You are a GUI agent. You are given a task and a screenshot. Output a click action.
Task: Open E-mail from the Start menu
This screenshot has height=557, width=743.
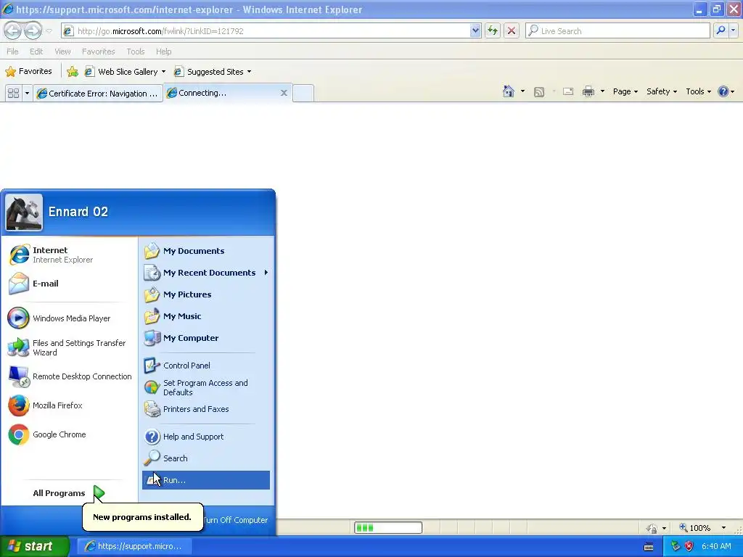[69, 284]
